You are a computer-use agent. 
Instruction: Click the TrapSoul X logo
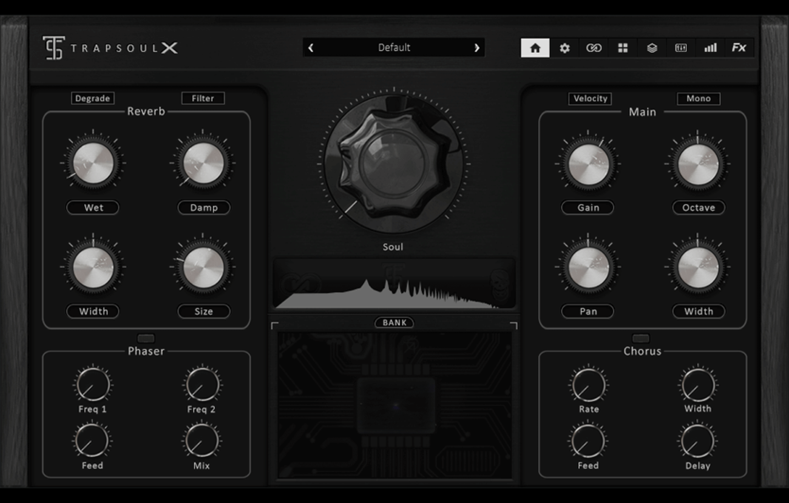pos(110,48)
